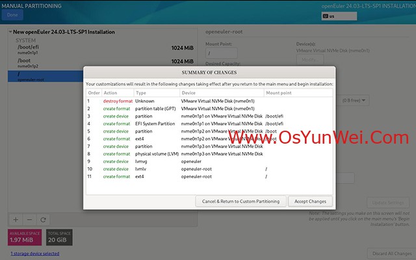Click Discard All Changes button
The width and height of the screenshot is (416, 260).
(x=391, y=253)
